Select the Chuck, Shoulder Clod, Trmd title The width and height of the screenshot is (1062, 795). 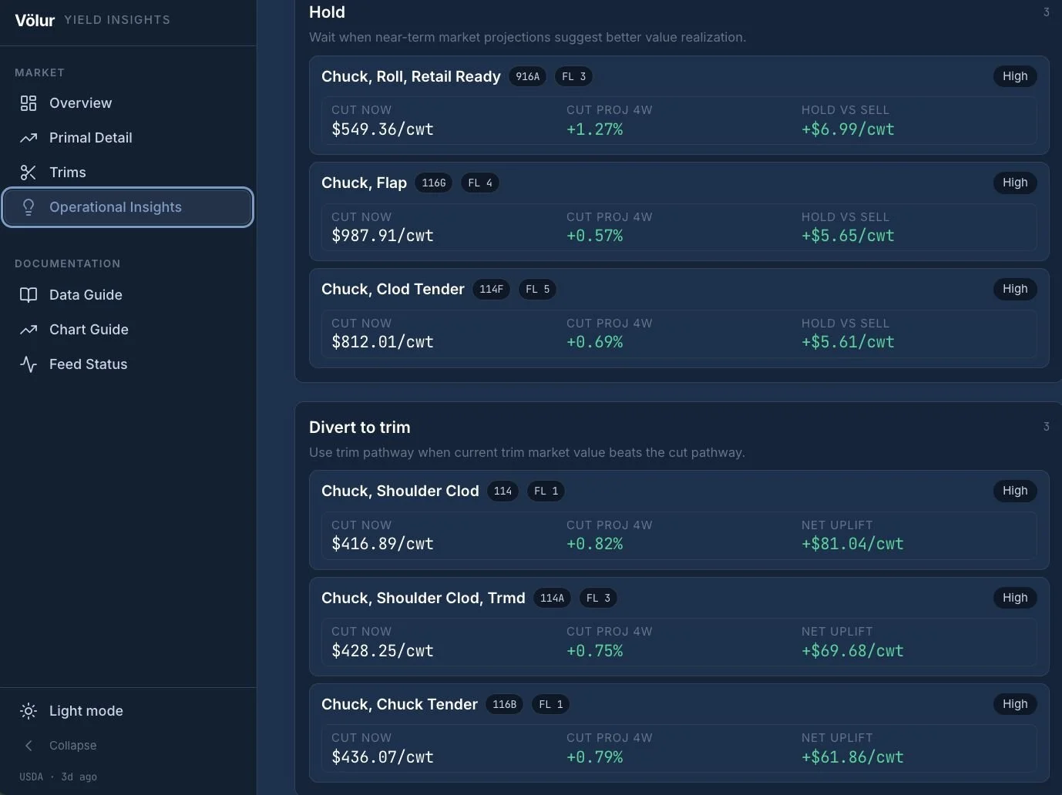click(x=423, y=598)
